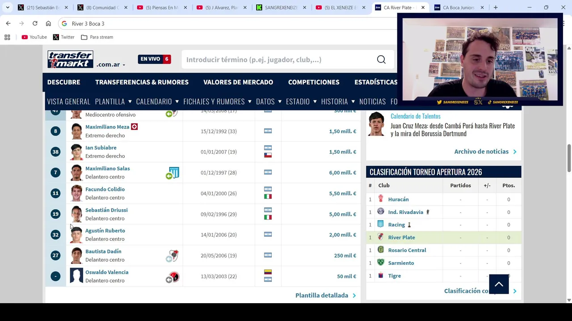Reload the page with refresh icon
This screenshot has height=321, width=572.
point(35,24)
